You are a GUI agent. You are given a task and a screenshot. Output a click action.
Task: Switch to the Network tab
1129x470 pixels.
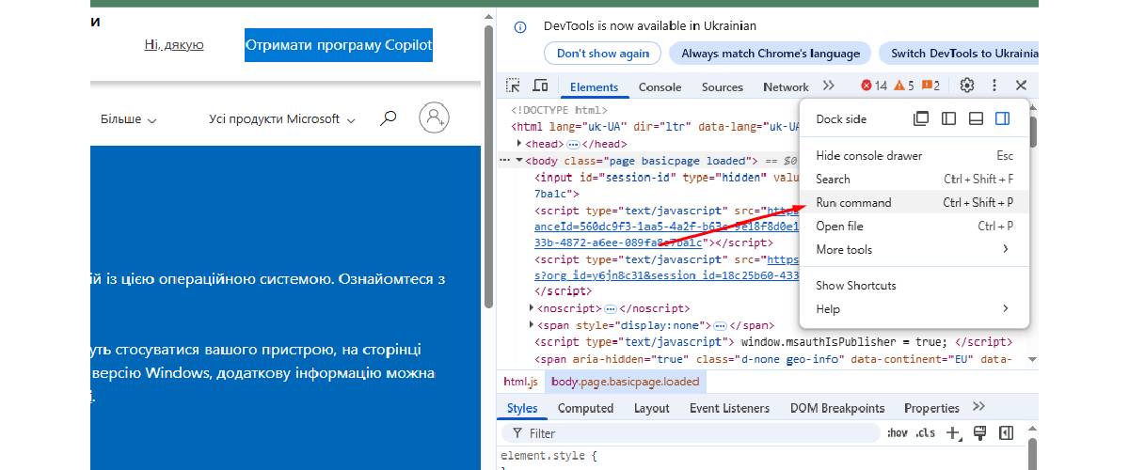[x=786, y=86]
